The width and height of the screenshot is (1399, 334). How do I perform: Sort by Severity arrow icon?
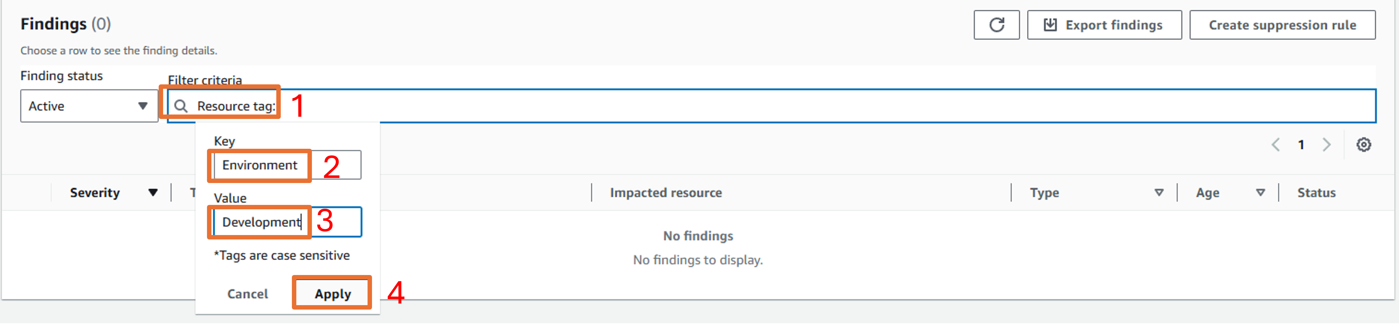pos(153,193)
